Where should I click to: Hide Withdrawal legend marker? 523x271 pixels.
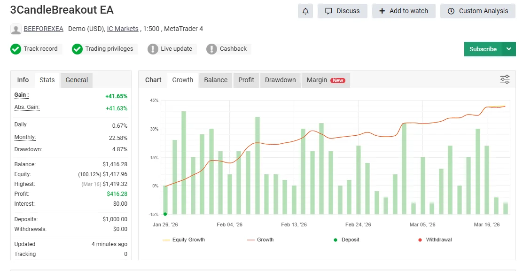click(x=434, y=240)
